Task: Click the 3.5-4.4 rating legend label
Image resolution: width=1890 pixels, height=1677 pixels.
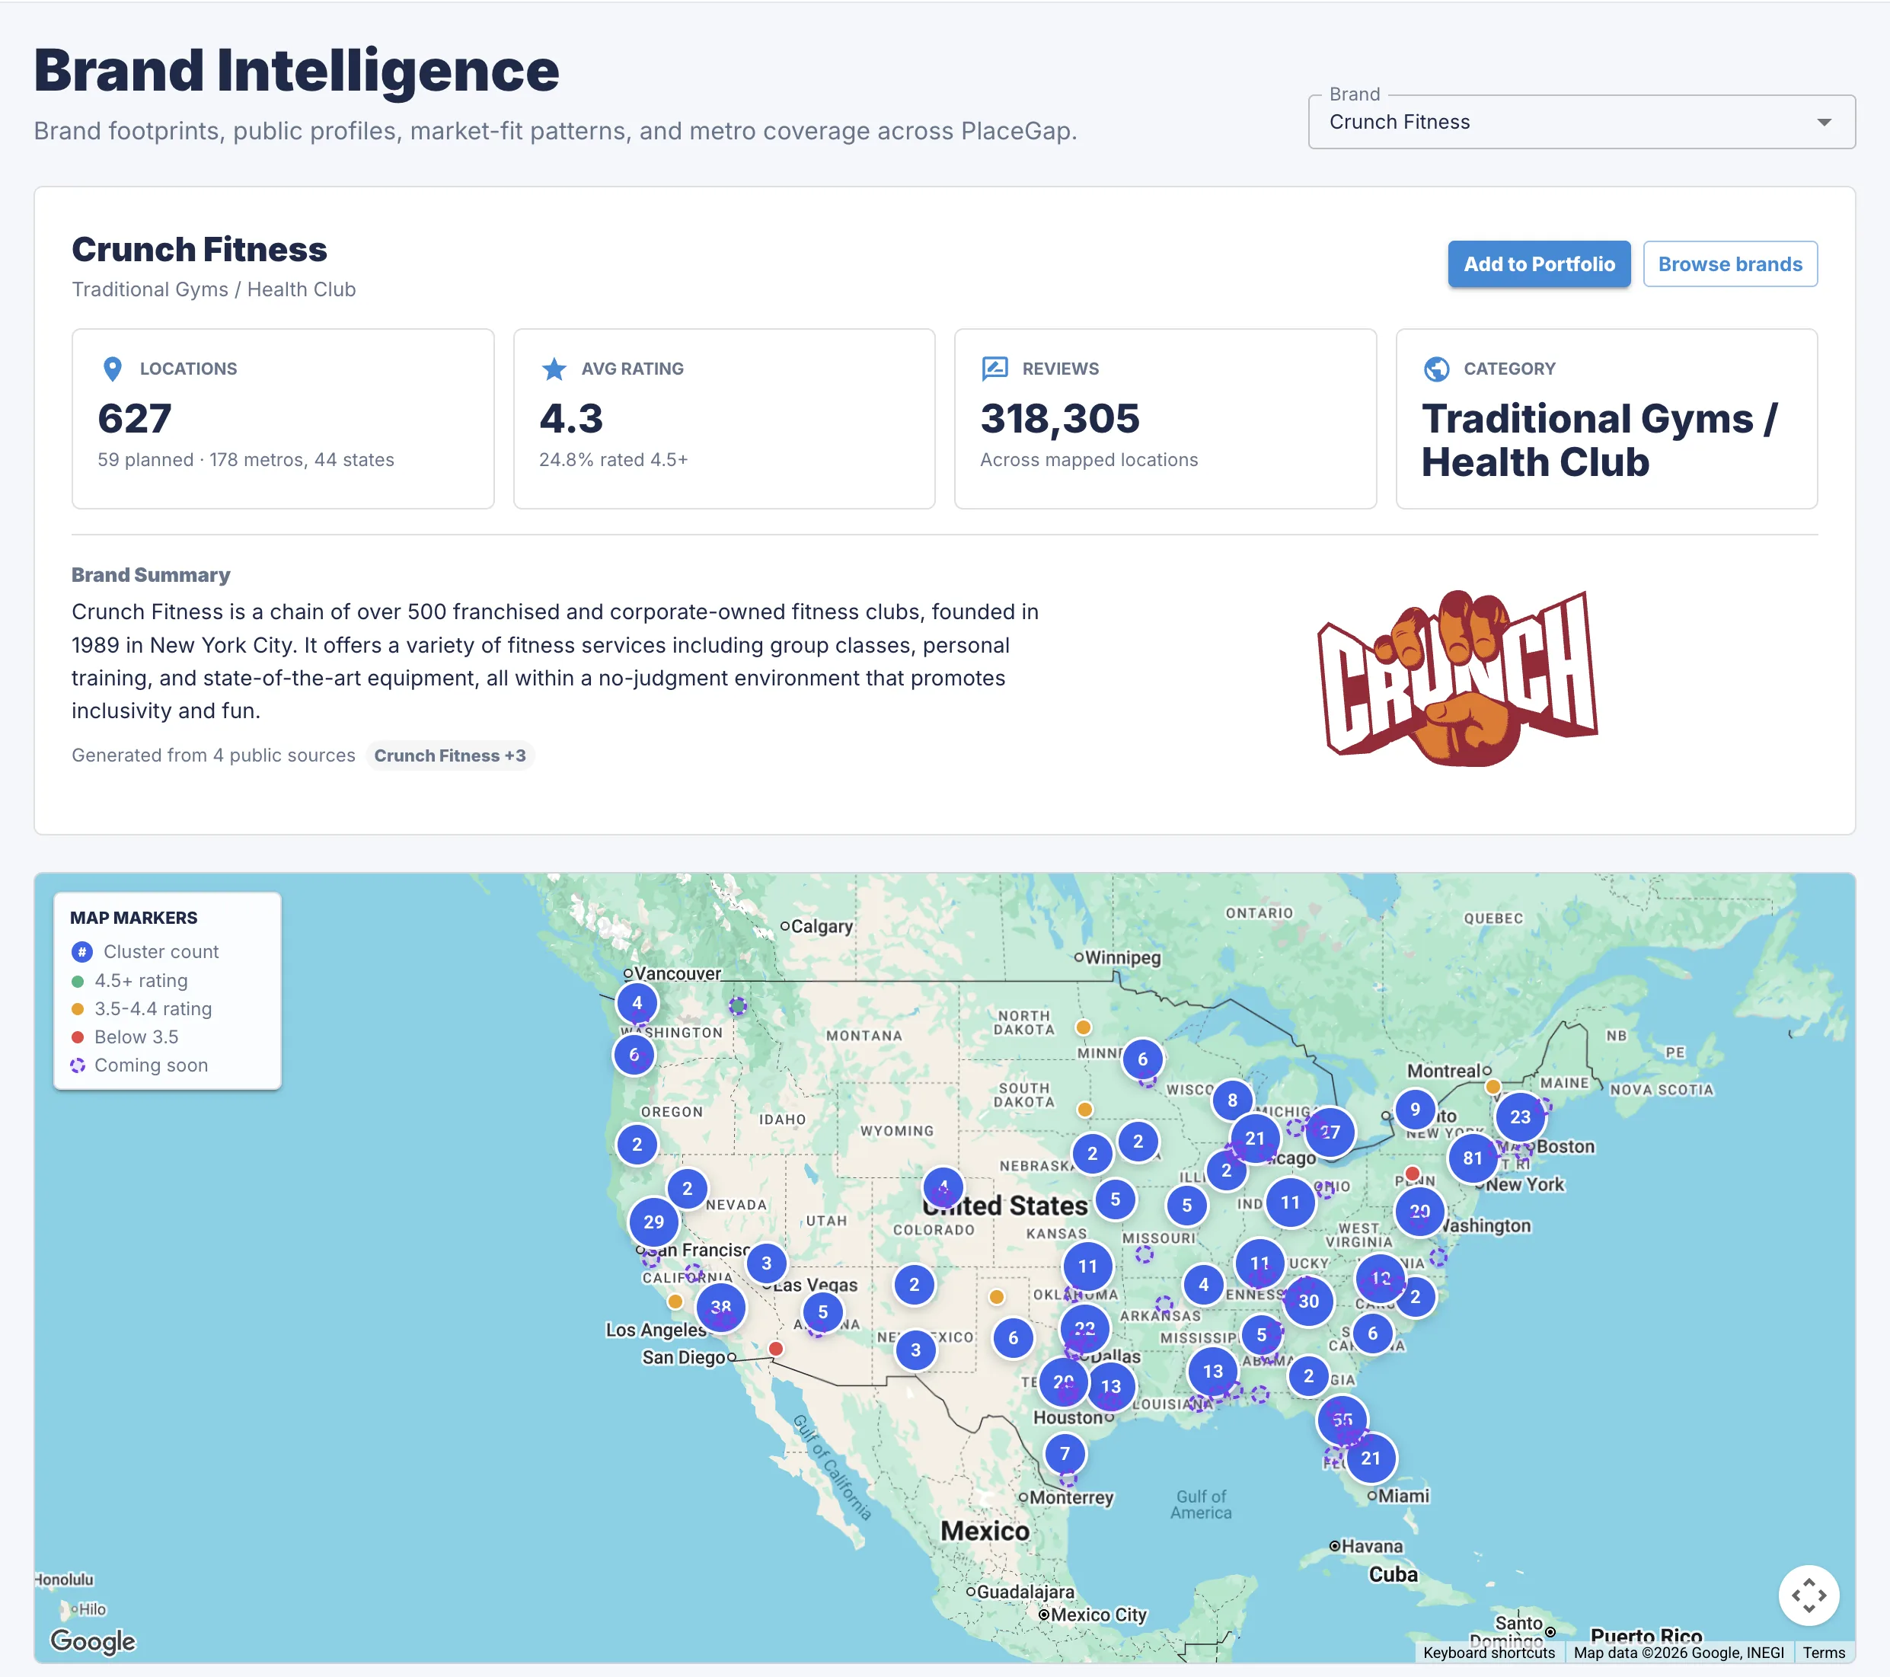Action: click(154, 1009)
